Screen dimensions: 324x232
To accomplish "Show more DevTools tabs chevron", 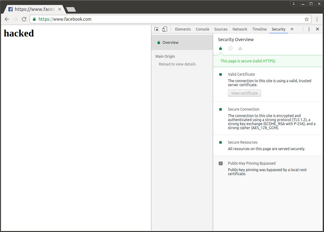I will pos(292,29).
